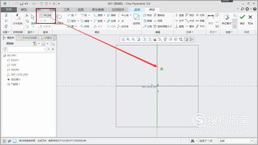The image size is (258, 145).
Task: Click the 修改 modify tool
Action: tap(147, 15)
